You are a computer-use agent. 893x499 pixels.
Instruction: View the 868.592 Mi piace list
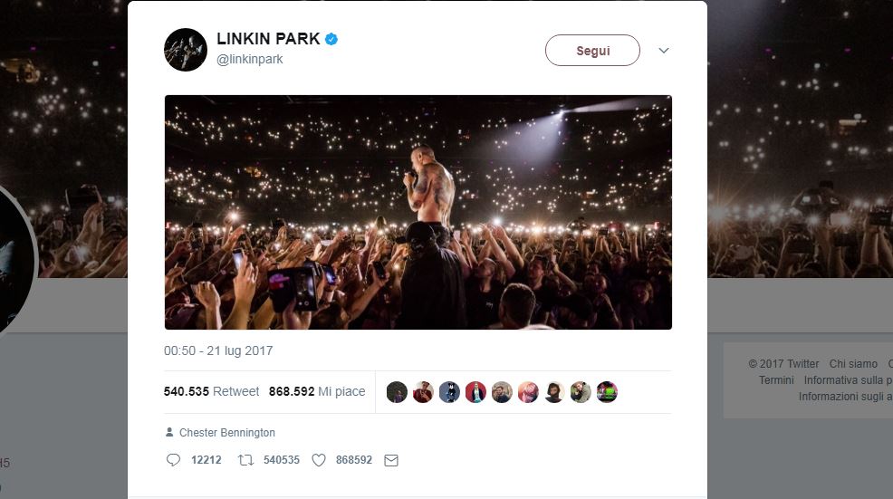[x=317, y=392]
